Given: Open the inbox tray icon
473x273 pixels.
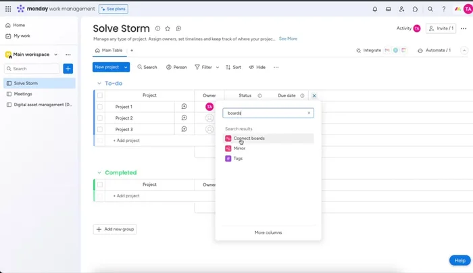Looking at the screenshot, I should (x=389, y=9).
